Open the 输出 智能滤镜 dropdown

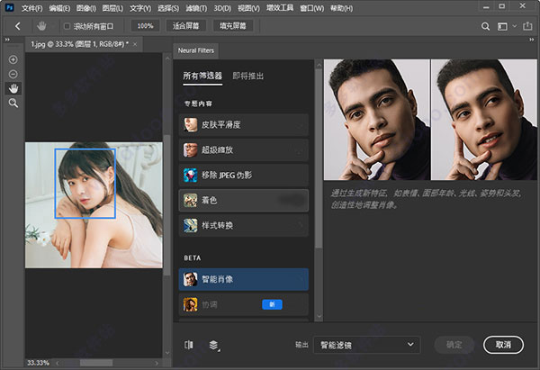pos(367,345)
